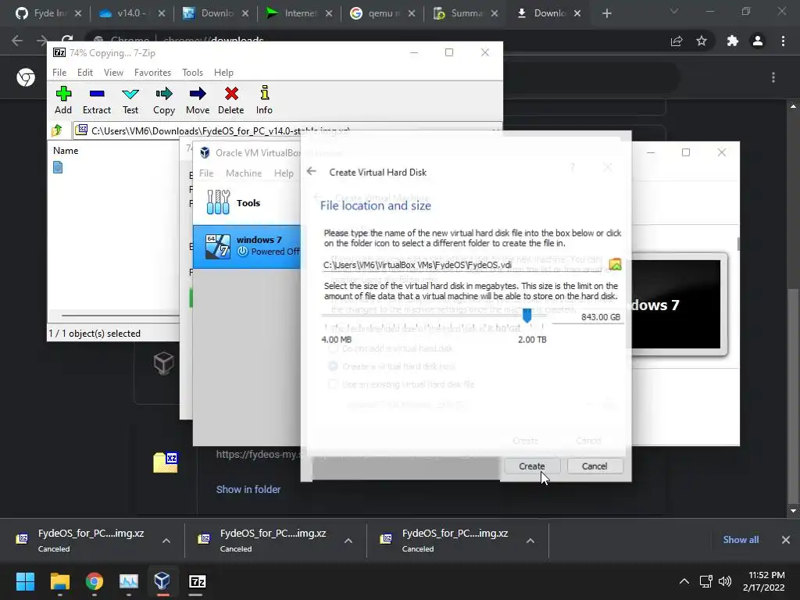Open the 7-Zip File menu
Screen dimensions: 800x600
coord(59,73)
